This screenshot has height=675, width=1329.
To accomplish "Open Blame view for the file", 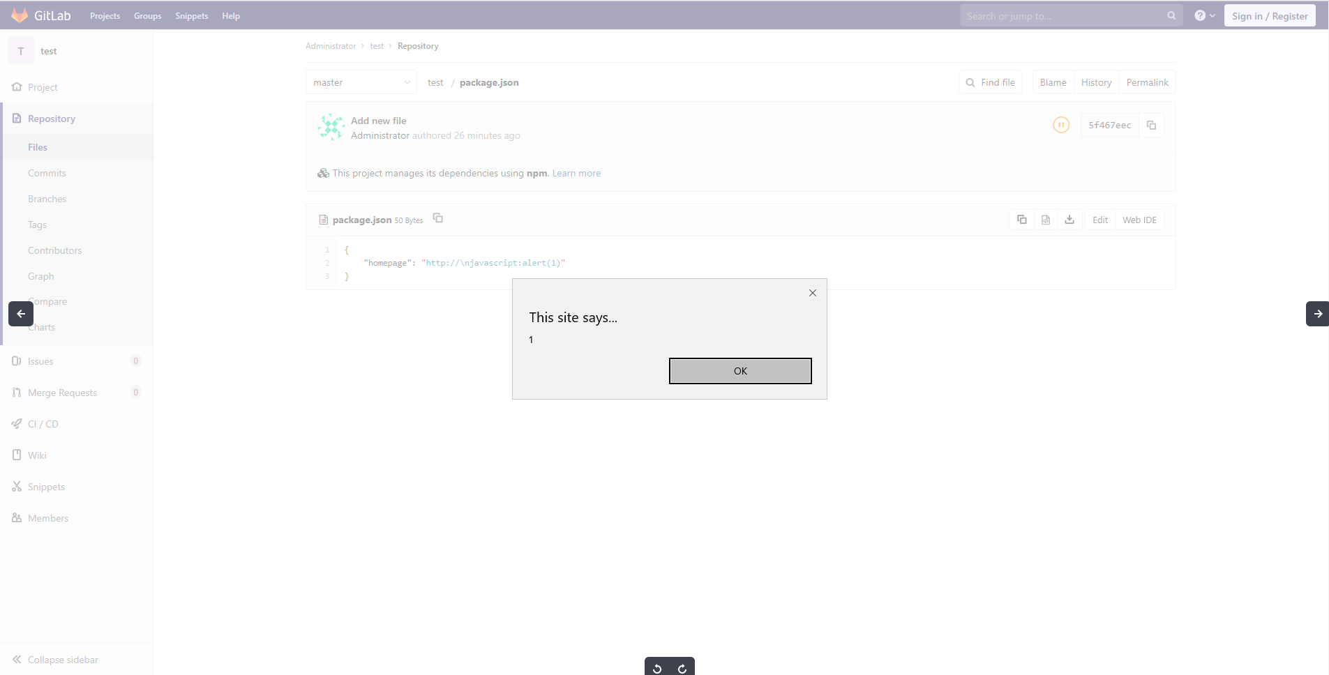I will 1053,82.
